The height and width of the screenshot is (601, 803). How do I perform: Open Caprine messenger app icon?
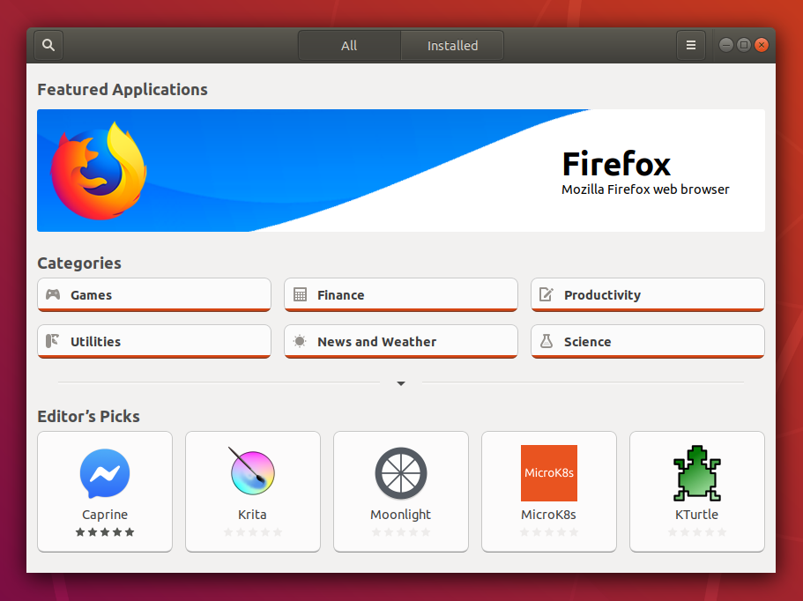click(105, 474)
